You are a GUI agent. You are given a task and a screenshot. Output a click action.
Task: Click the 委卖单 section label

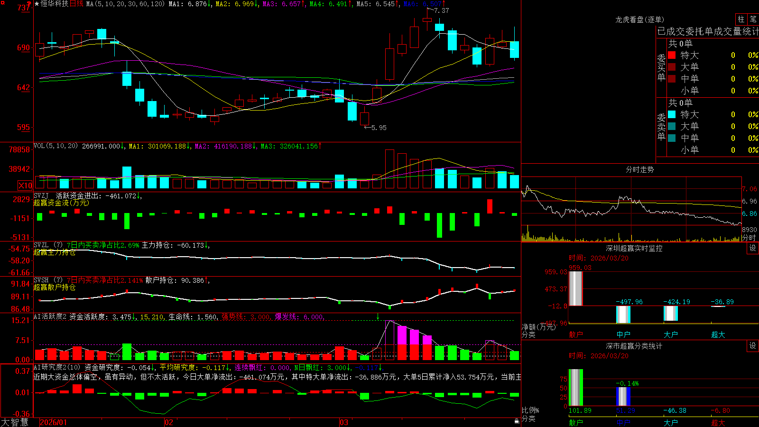click(x=661, y=127)
